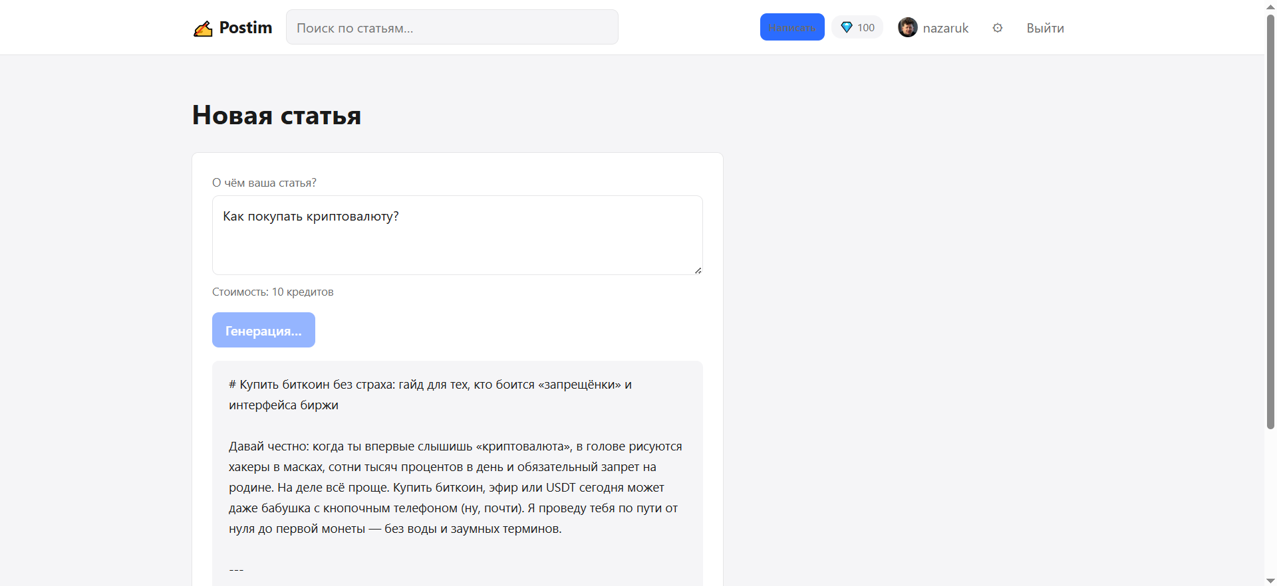
Task: Click the scrollbar up arrow
Action: click(1270, 6)
